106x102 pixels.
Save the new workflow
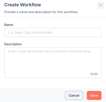pos(94,96)
